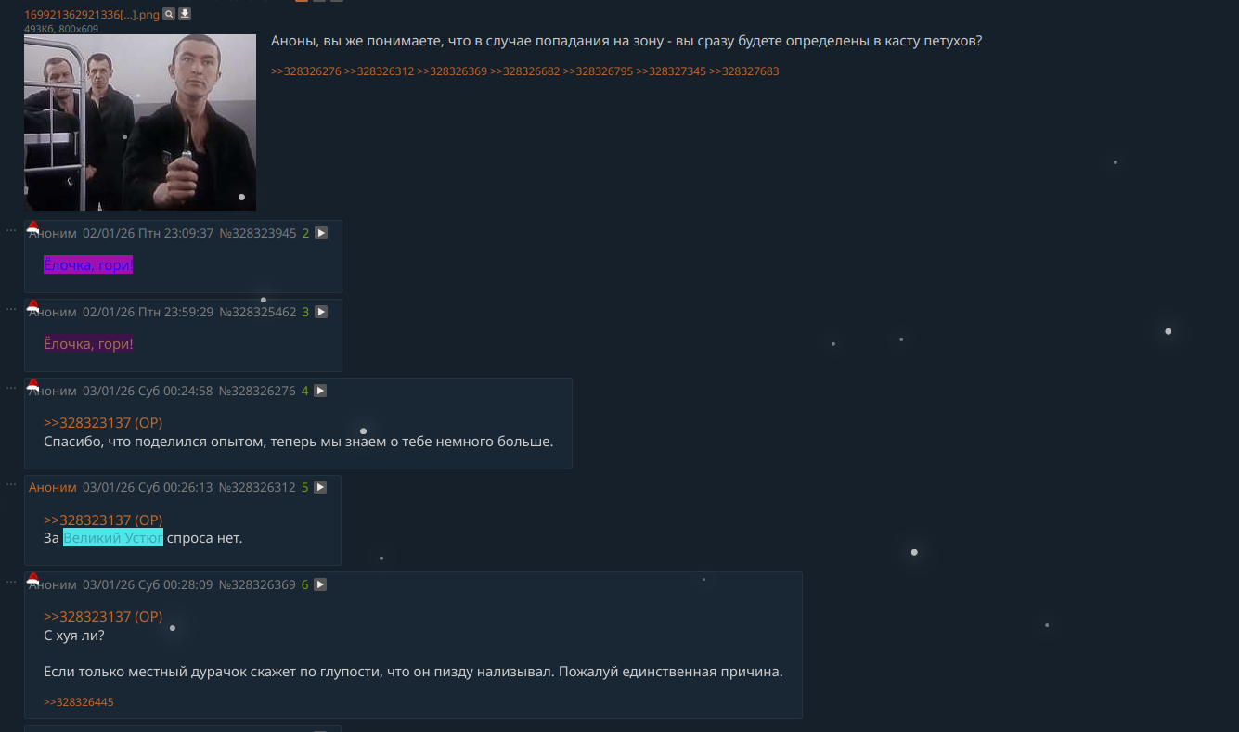1239x732 pixels.
Task: Open the three-dots menu for post №328326312
Action: [11, 484]
